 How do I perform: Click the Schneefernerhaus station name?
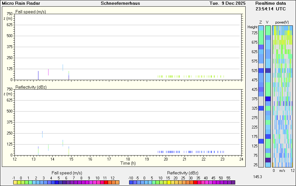(121, 3)
